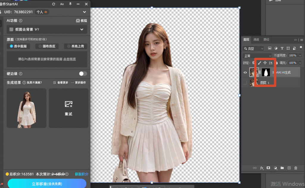Click 获取积分 to get credits

point(82,174)
